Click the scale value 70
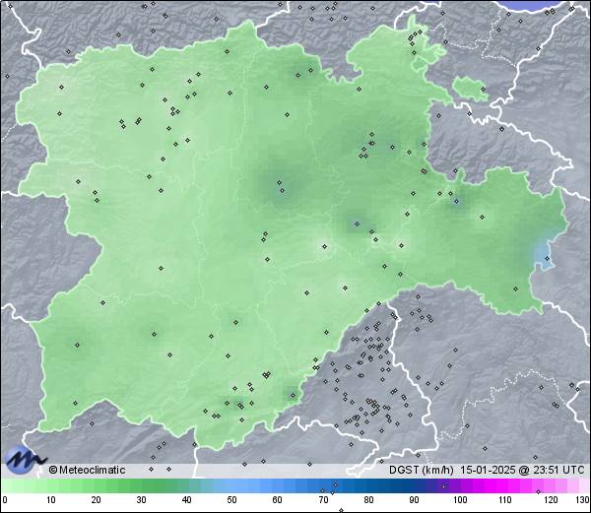This screenshot has width=591, height=513. click(323, 500)
